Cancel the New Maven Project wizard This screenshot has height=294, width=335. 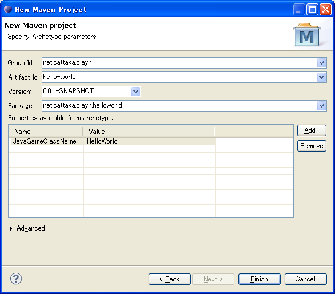point(306,279)
